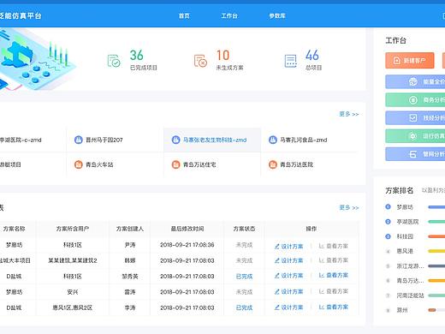The width and height of the screenshot is (445, 334).
Task: Click the icon on 管网分析 button
Action: click(413, 154)
